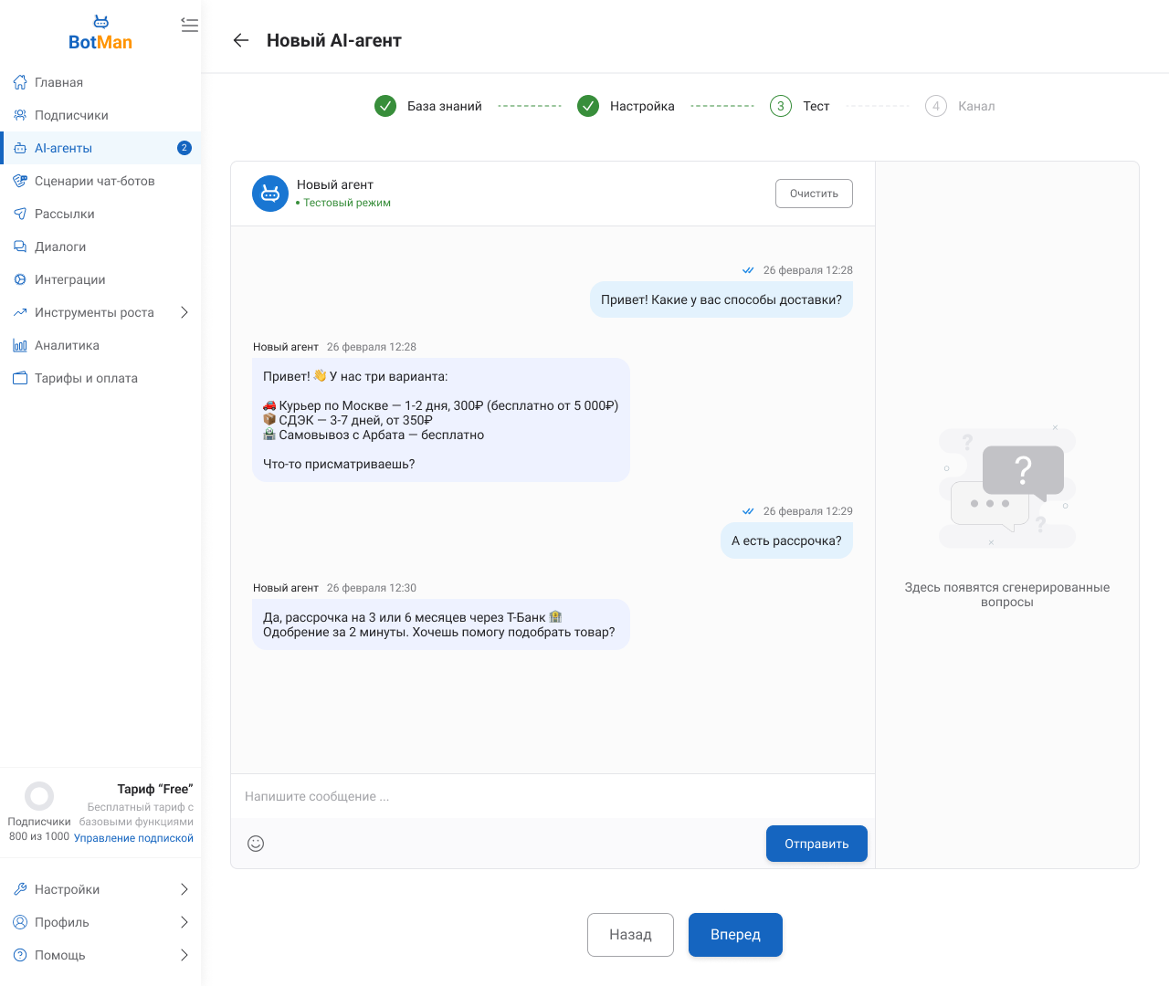The image size is (1169, 986).
Task: Open Главная via the home icon
Action: 20,82
